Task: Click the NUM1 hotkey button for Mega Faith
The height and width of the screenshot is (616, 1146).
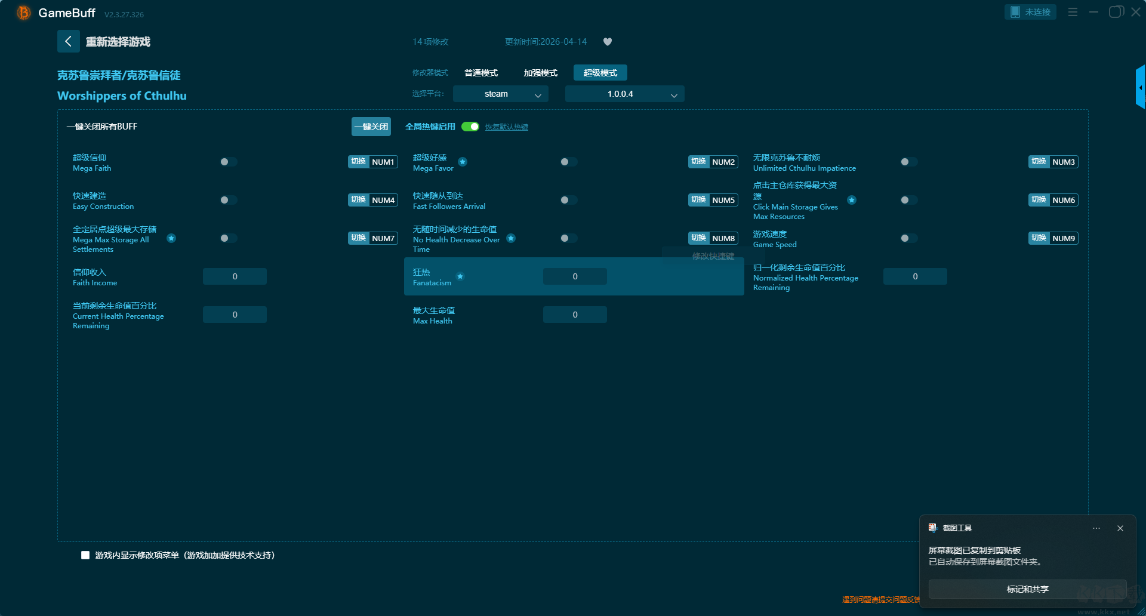Action: pyautogui.click(x=373, y=162)
